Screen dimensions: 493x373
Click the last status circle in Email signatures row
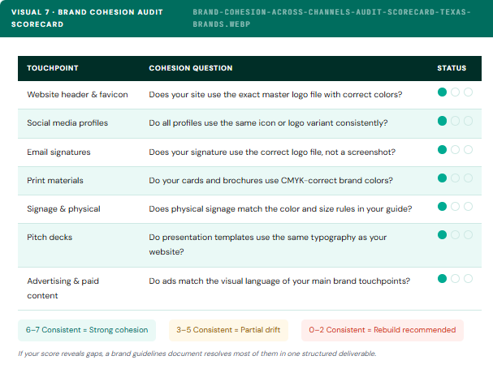pos(467,149)
